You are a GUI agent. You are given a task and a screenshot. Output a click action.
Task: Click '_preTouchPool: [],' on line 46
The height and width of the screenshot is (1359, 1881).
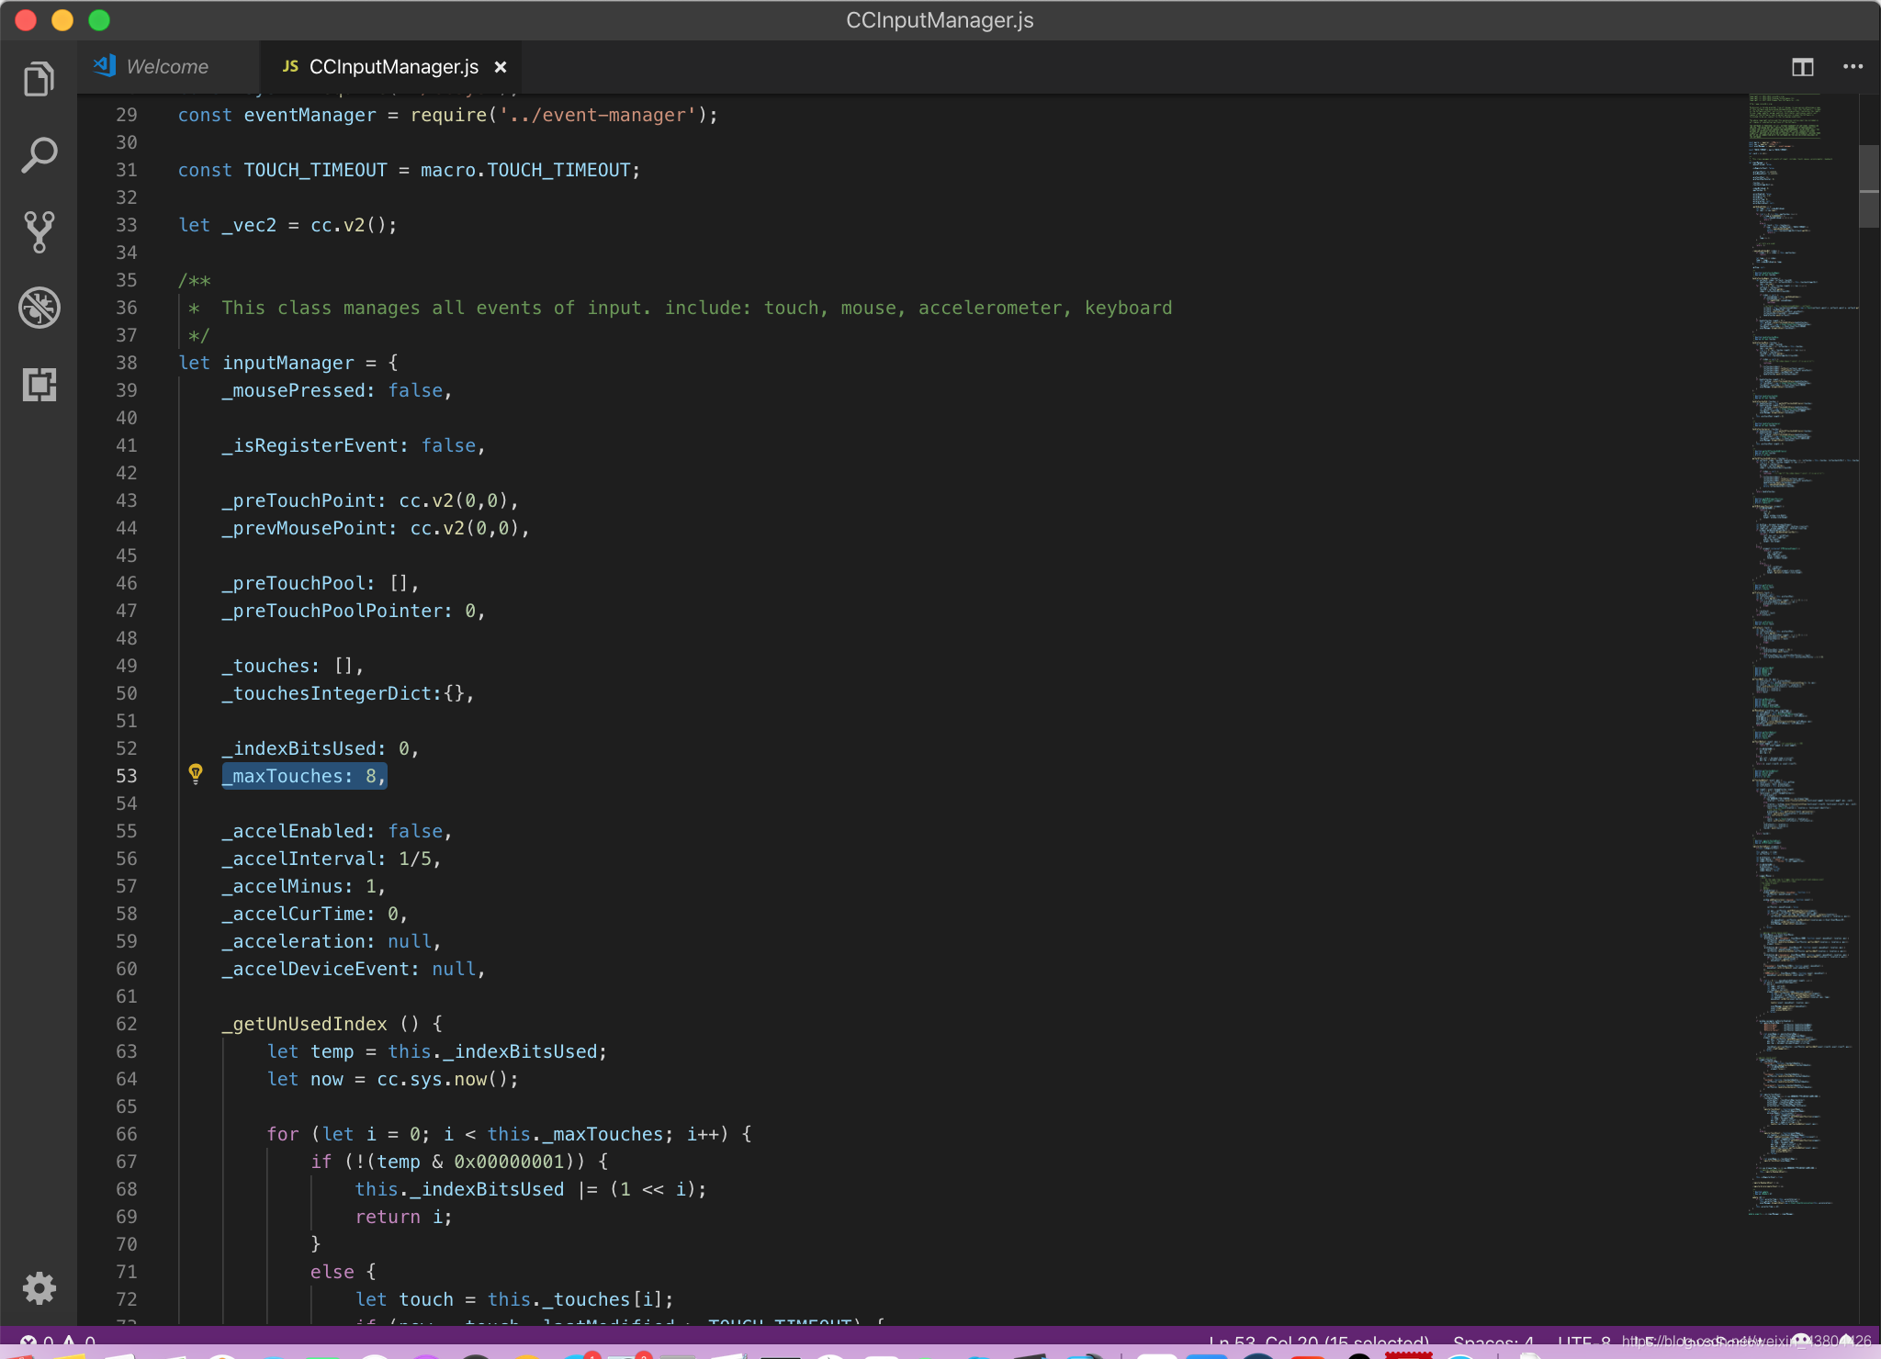[321, 583]
